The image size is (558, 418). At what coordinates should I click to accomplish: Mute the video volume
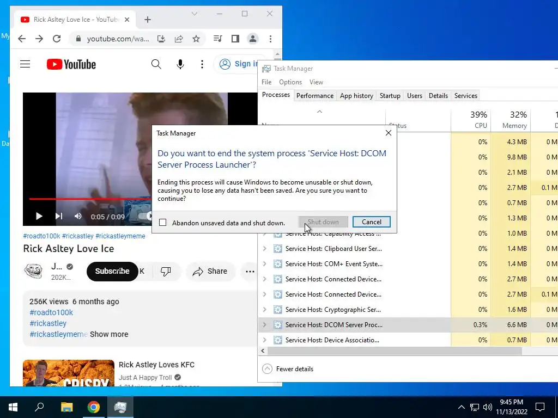coord(78,216)
